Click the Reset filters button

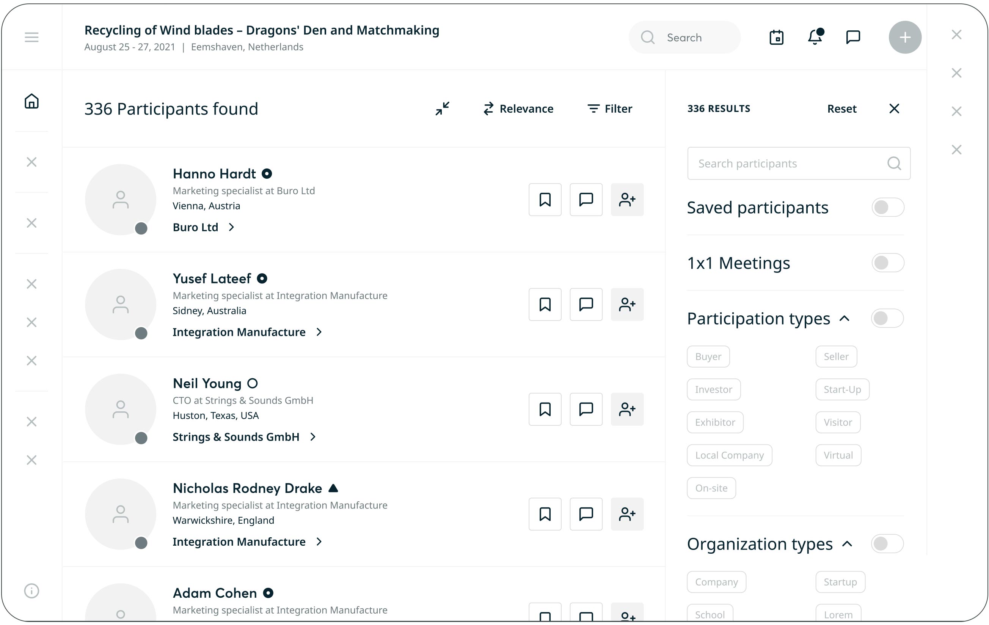[841, 109]
